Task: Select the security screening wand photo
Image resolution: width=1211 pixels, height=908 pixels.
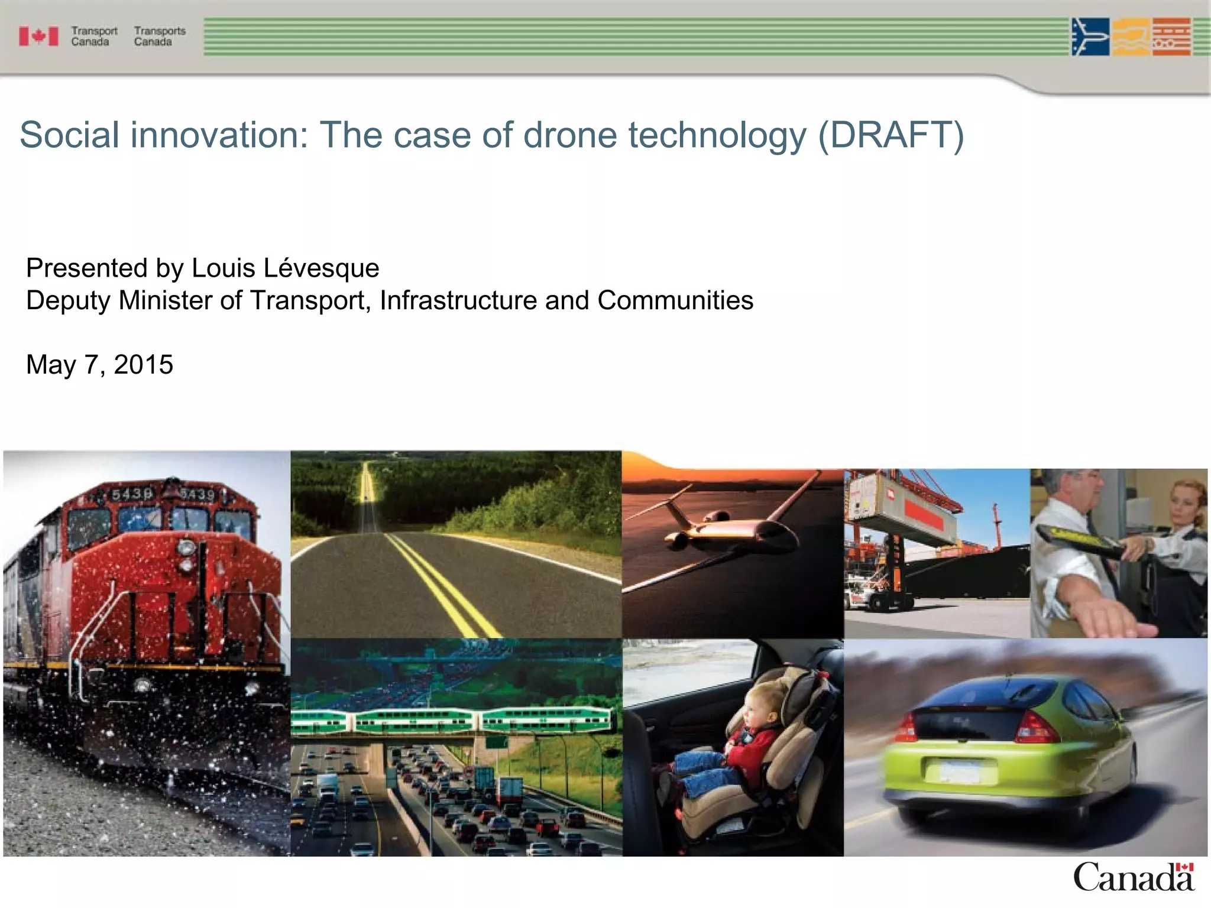Action: coord(1118,553)
